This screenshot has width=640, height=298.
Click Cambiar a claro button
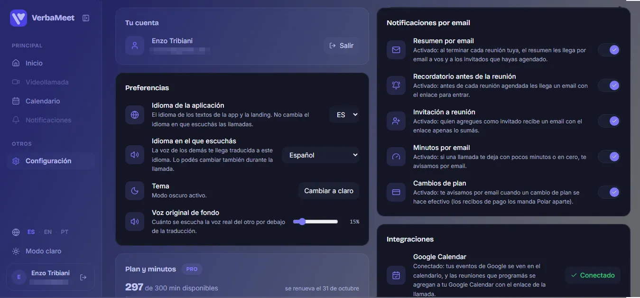[x=329, y=191]
